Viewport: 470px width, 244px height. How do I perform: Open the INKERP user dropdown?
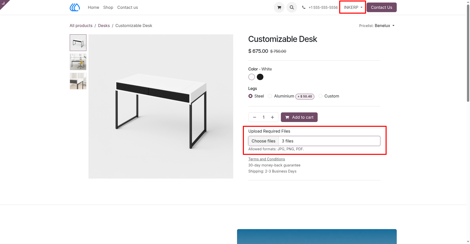click(353, 7)
